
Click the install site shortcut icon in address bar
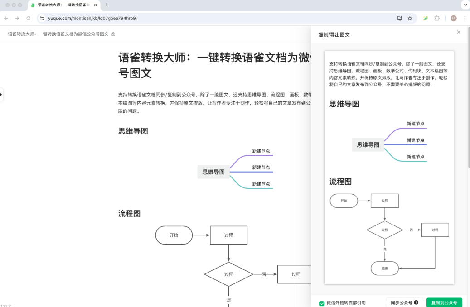click(400, 18)
